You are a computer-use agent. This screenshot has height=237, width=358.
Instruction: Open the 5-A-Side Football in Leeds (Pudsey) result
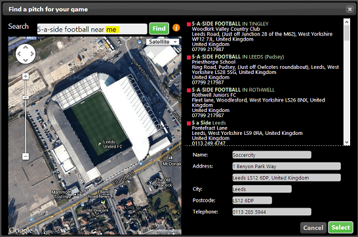click(x=238, y=57)
